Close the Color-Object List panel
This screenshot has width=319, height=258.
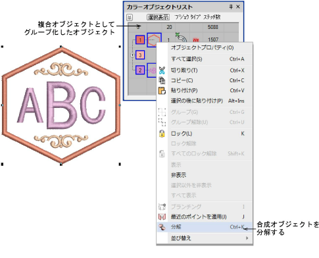tap(238, 7)
